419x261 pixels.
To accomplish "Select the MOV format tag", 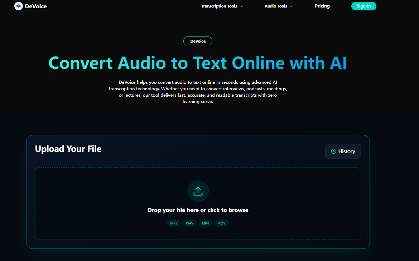I will [x=221, y=223].
